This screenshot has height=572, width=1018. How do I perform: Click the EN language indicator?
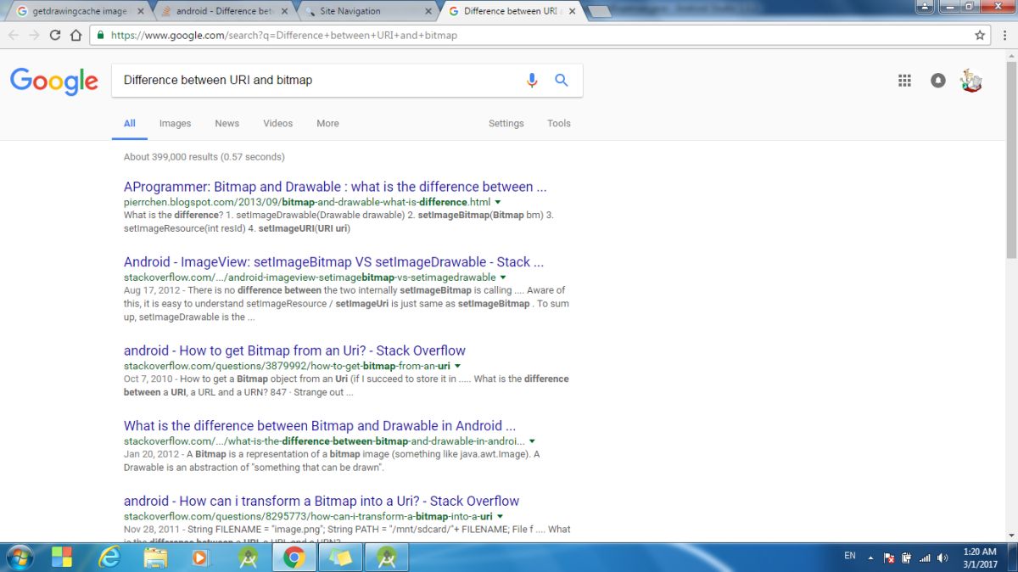click(849, 556)
